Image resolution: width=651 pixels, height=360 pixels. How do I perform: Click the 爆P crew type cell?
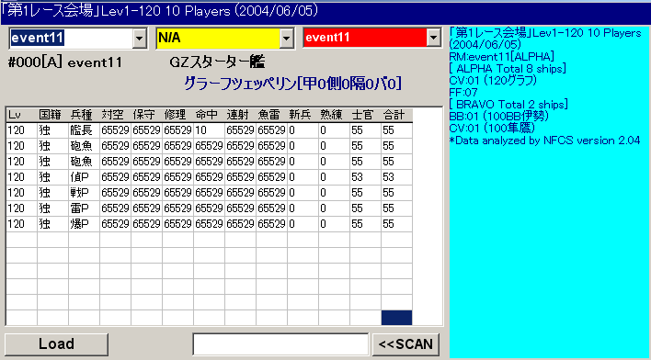click(x=84, y=224)
